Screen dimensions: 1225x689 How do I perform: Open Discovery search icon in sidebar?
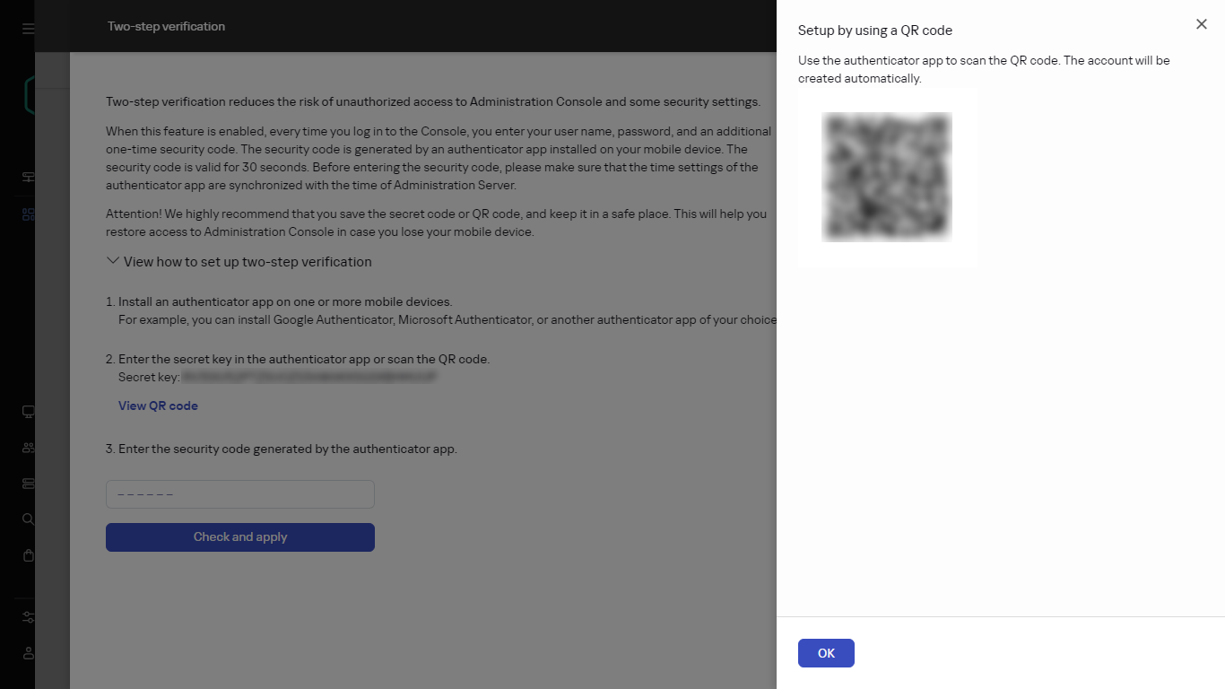coord(28,519)
